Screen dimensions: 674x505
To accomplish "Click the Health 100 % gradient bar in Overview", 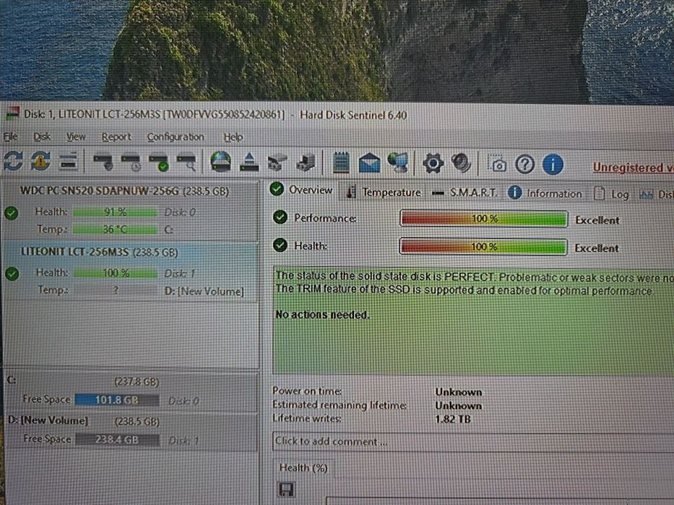I will tap(483, 247).
